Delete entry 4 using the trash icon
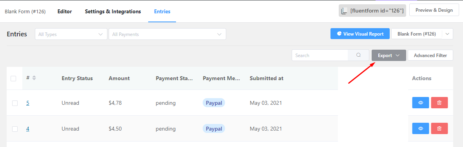 (x=439, y=129)
